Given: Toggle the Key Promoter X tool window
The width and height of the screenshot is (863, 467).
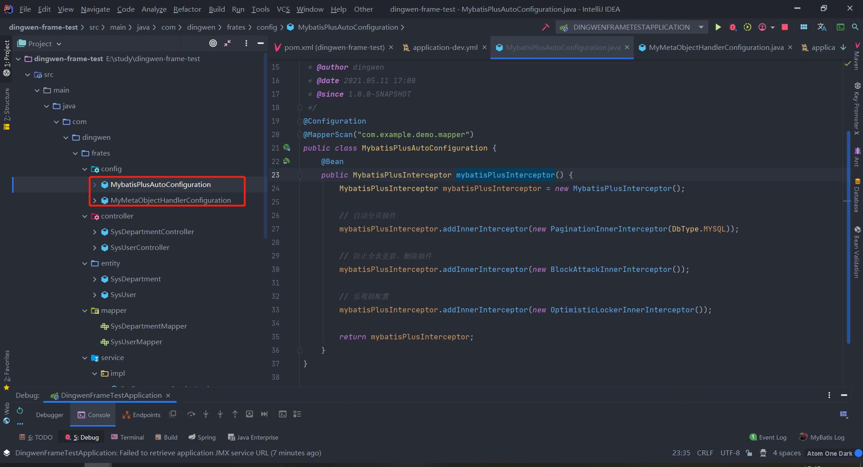Looking at the screenshot, I should click(857, 109).
